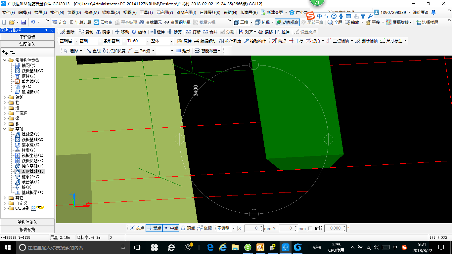Expand the CAD识别 tree folder
Viewport: 452px width, 254px height.
pyautogui.click(x=5, y=208)
